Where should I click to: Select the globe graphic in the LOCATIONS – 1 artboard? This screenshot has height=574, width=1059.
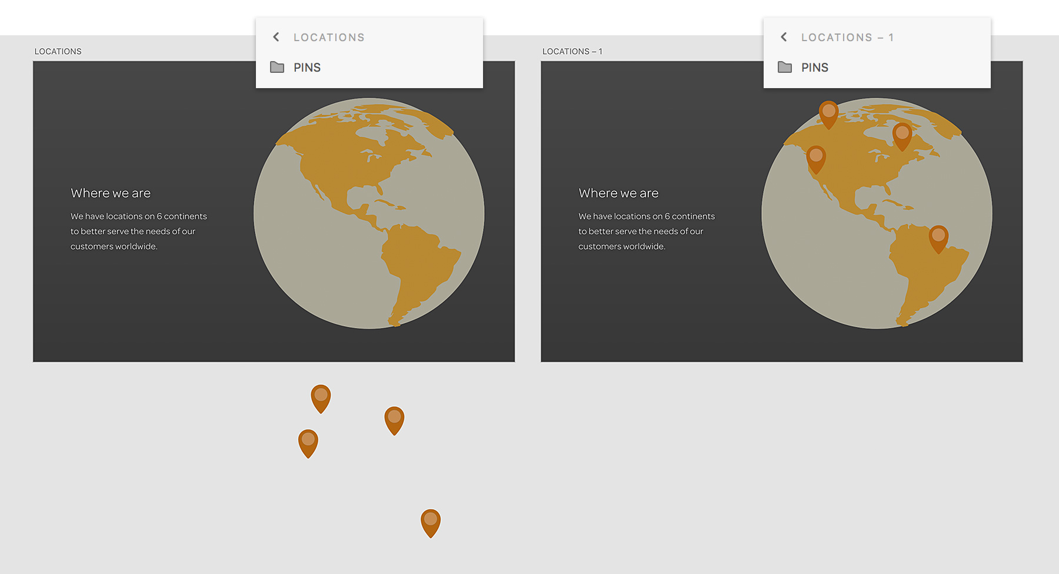coord(877,213)
